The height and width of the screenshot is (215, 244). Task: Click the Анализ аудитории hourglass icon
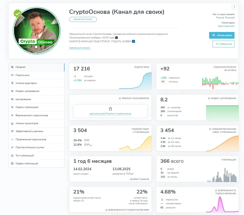tap(12, 83)
